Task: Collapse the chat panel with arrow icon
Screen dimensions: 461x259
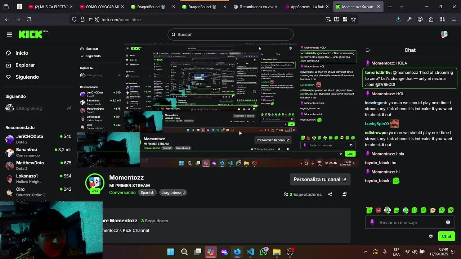Action: (368, 50)
